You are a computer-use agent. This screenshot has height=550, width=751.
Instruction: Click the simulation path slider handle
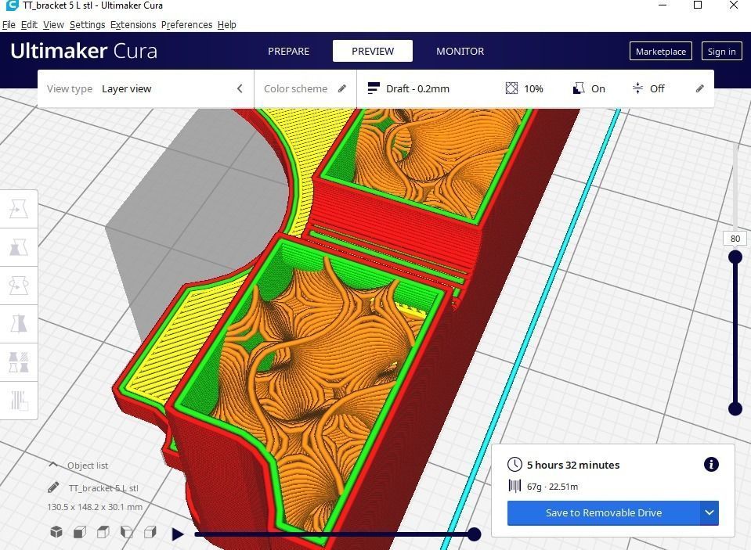[474, 534]
